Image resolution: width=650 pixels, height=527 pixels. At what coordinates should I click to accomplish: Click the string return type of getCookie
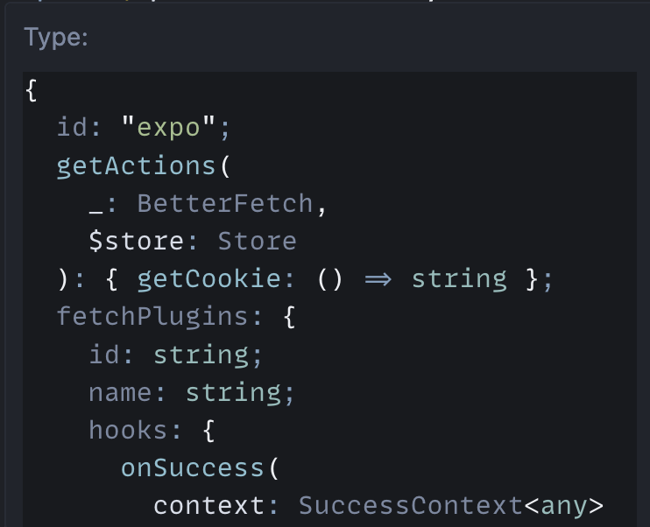[x=459, y=279]
